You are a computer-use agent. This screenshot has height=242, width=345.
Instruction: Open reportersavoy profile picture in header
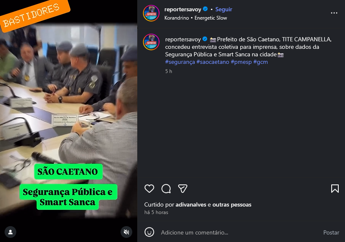click(x=151, y=13)
